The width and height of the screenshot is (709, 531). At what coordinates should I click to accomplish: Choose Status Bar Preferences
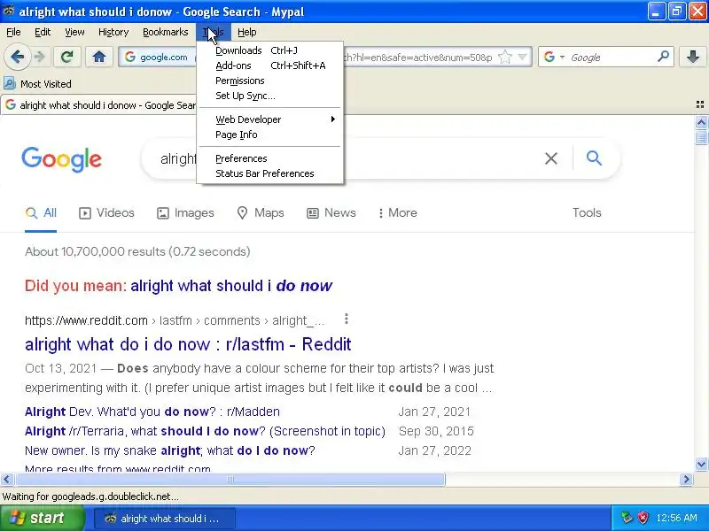point(270,173)
